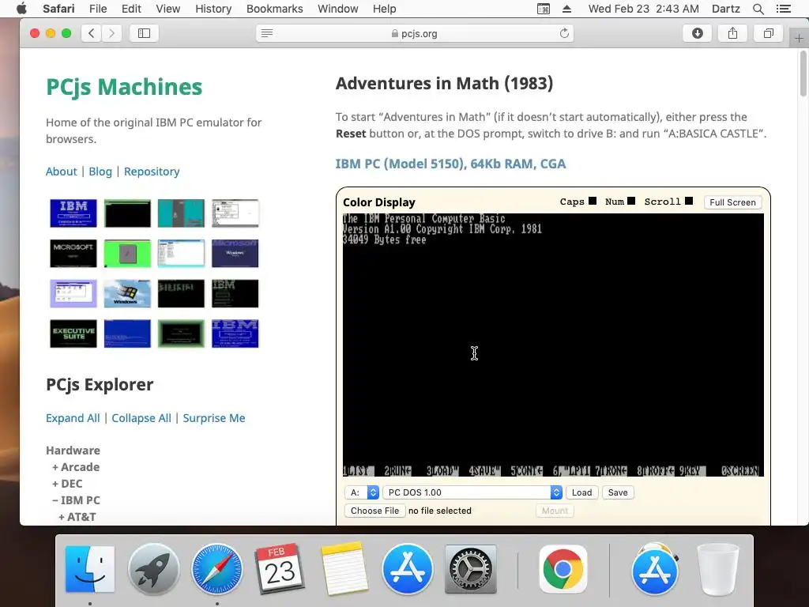Open the File menu
The image size is (809, 607).
tap(98, 9)
